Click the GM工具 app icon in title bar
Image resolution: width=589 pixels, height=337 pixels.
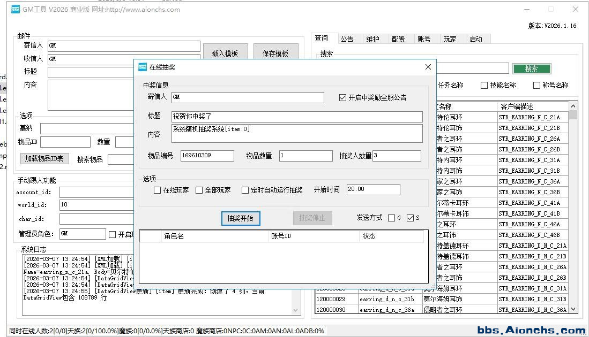[16, 9]
